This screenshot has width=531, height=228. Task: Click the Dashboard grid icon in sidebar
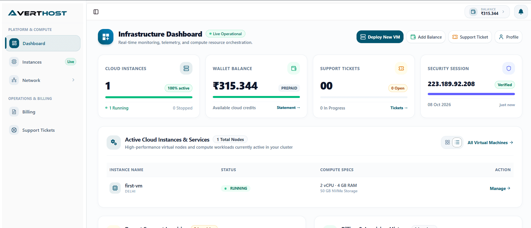(x=14, y=43)
